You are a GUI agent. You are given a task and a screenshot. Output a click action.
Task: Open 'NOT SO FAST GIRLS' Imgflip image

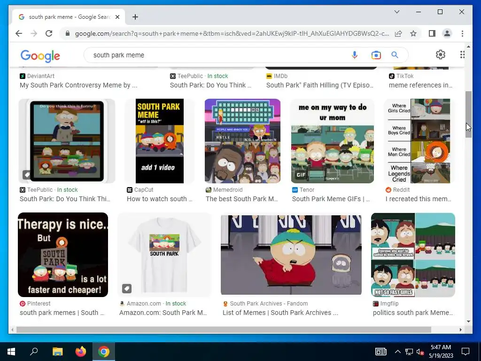point(413,255)
